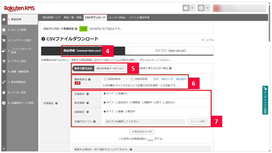Image resolution: width=272 pixels, height=153 pixels.
Task: Click the paper plane icon for 画像・動画登録
Action: pyautogui.click(x=4, y=72)
